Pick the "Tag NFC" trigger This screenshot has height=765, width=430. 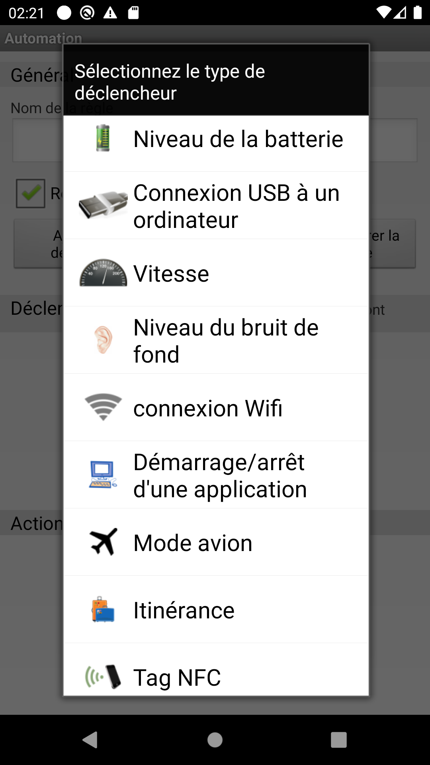(177, 677)
